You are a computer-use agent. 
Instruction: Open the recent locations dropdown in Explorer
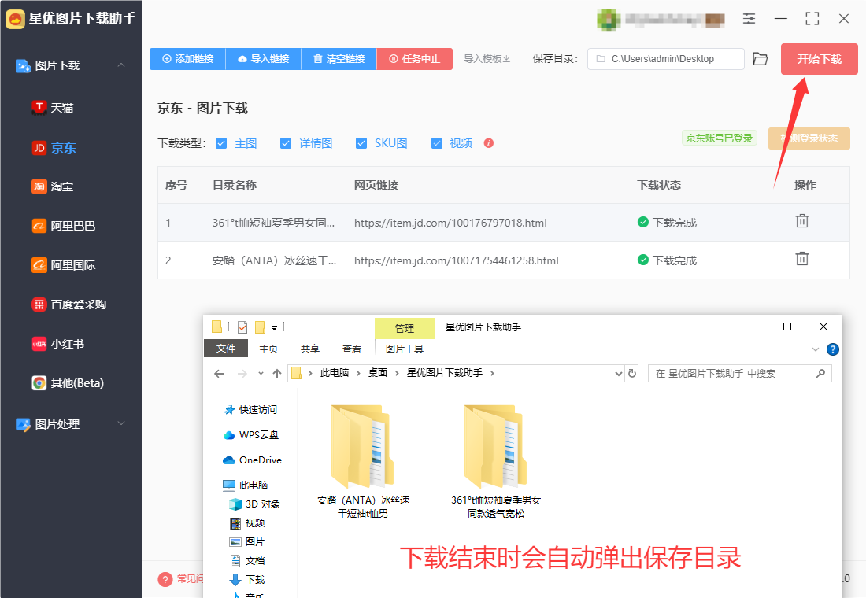coord(261,374)
